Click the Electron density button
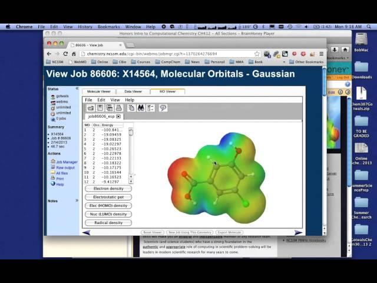 (x=108, y=189)
